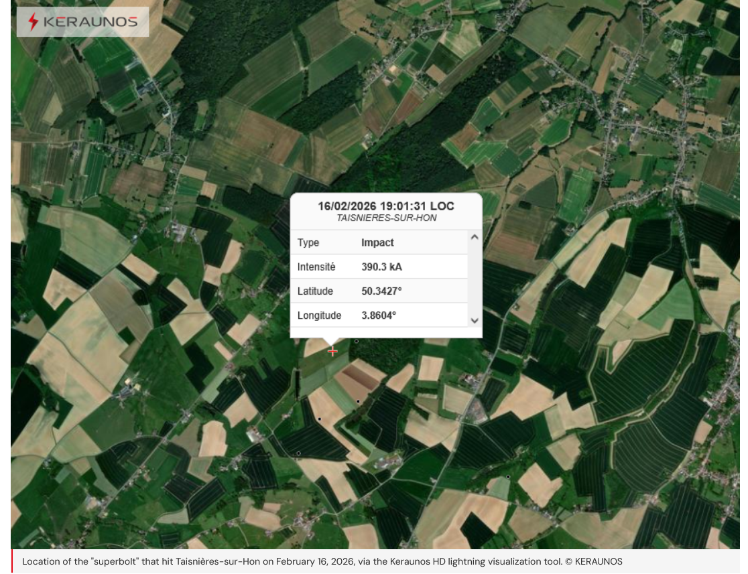Click the popup scrollbar track between the arrows
This screenshot has height=574, width=748.
click(475, 278)
